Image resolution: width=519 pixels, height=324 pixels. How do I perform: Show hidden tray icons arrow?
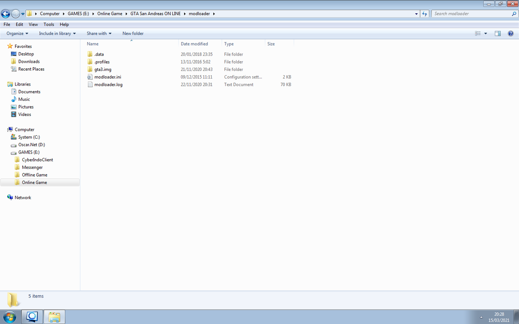(x=481, y=317)
